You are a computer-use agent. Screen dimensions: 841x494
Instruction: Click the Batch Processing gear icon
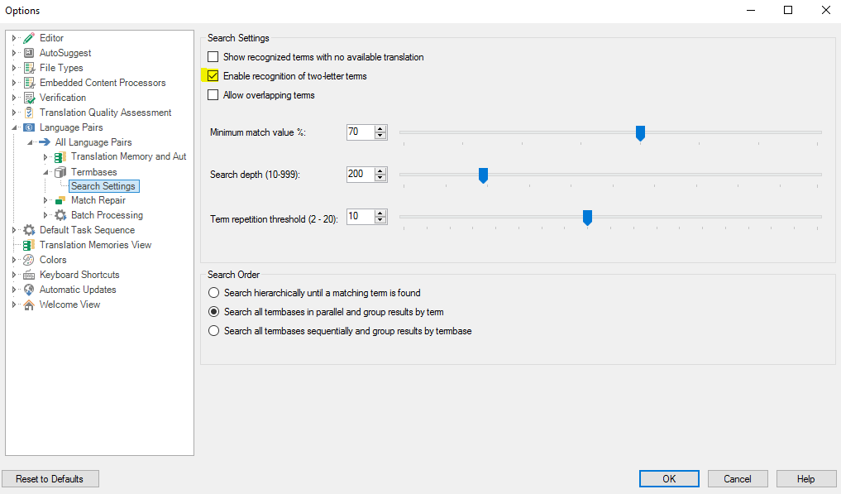click(60, 215)
